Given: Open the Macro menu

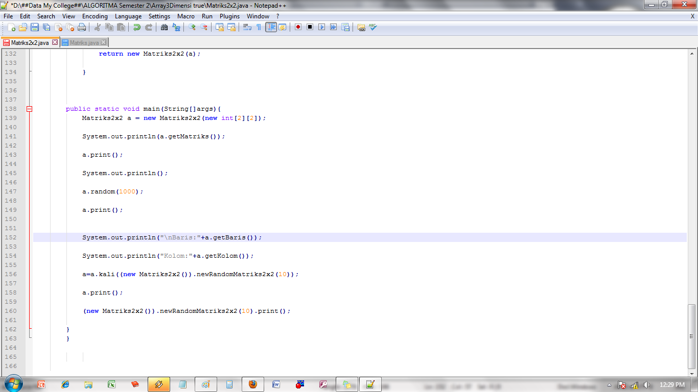Looking at the screenshot, I should pyautogui.click(x=186, y=16).
